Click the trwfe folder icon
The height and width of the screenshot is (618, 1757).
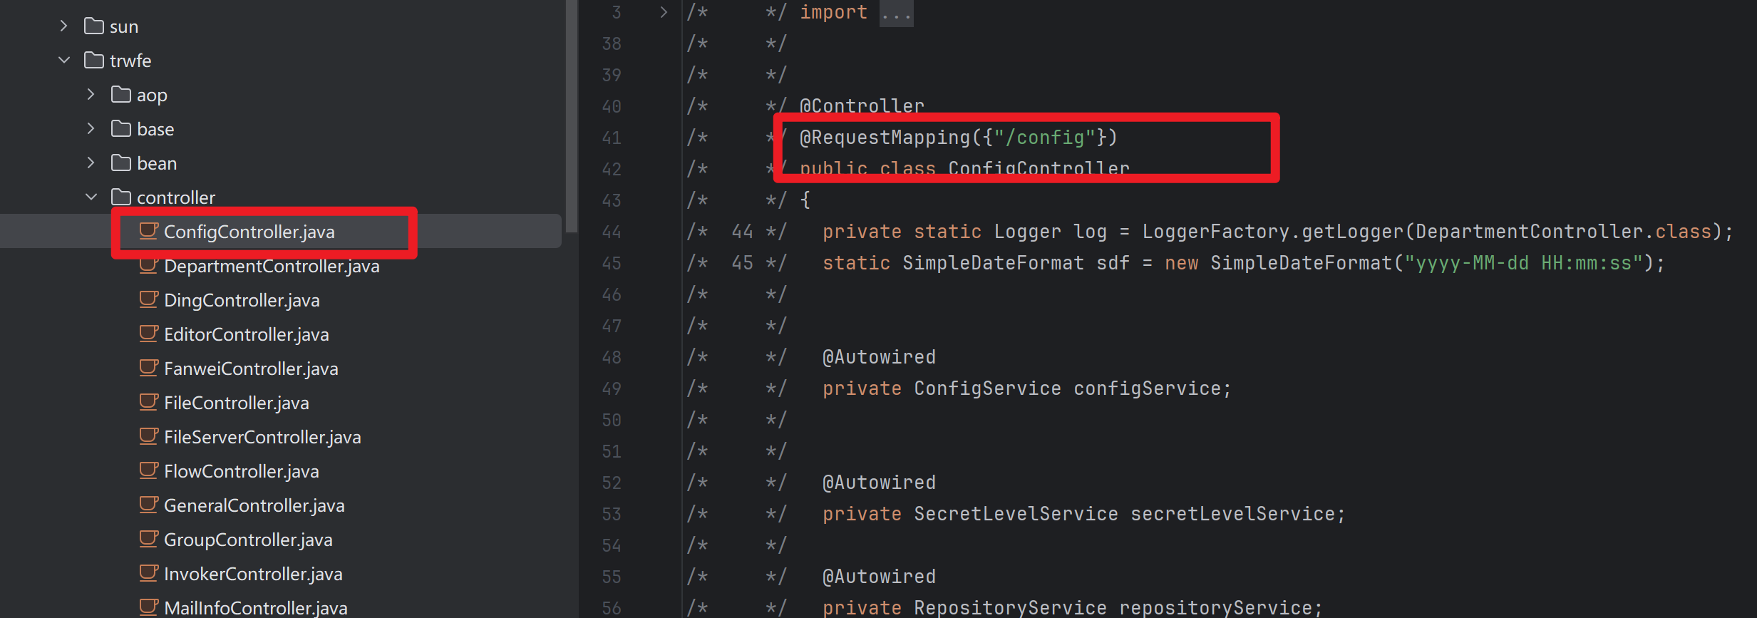94,61
